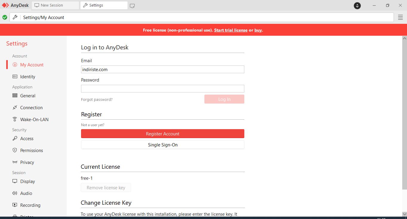Go to General settings
The image size is (407, 219).
pyautogui.click(x=28, y=96)
